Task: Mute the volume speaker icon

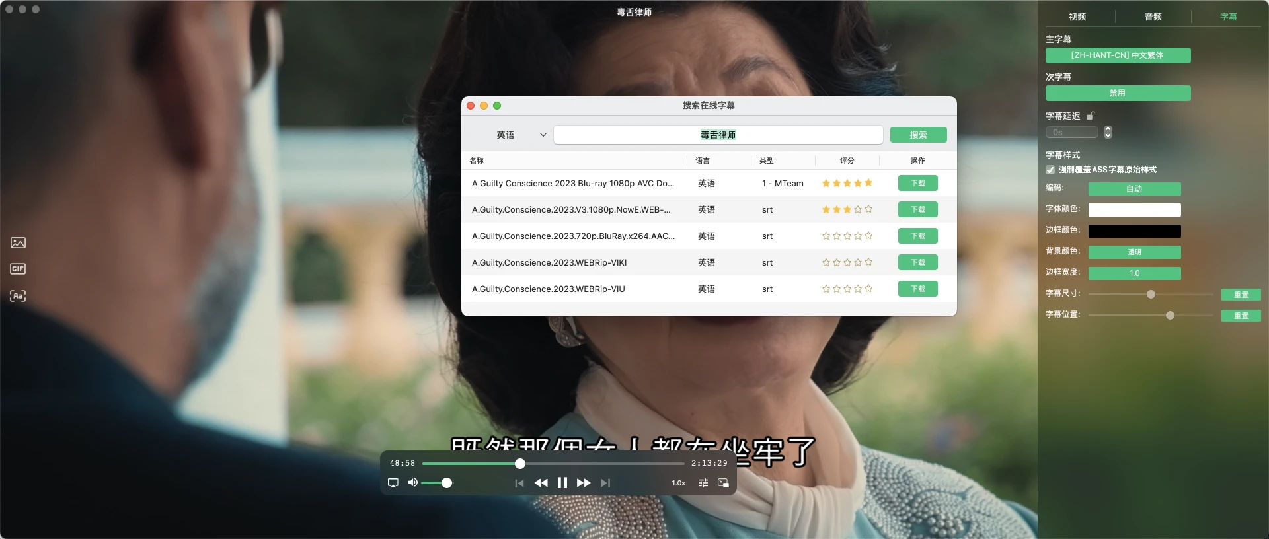Action: [413, 483]
